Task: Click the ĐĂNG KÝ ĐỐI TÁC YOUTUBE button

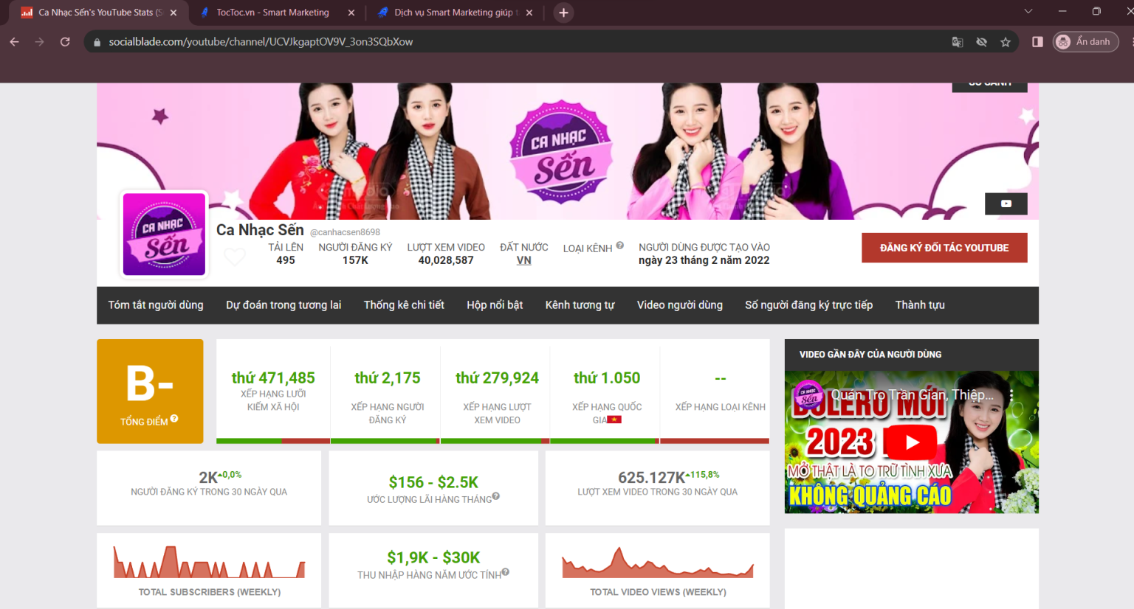Action: point(944,248)
